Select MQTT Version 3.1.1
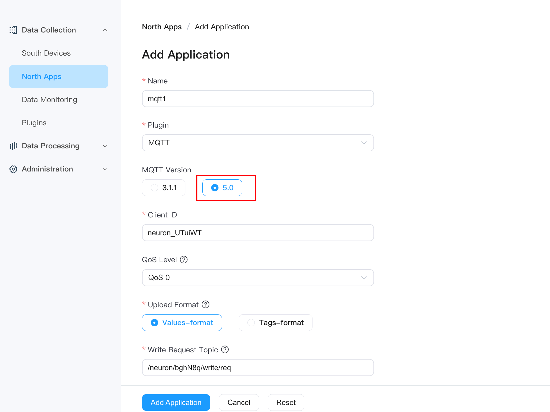 tap(163, 188)
